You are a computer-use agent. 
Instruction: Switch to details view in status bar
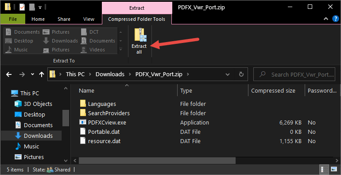tap(325, 169)
